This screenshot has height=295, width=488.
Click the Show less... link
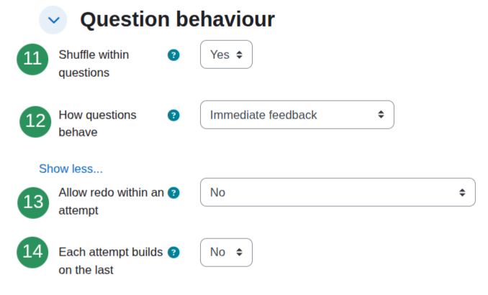71,169
